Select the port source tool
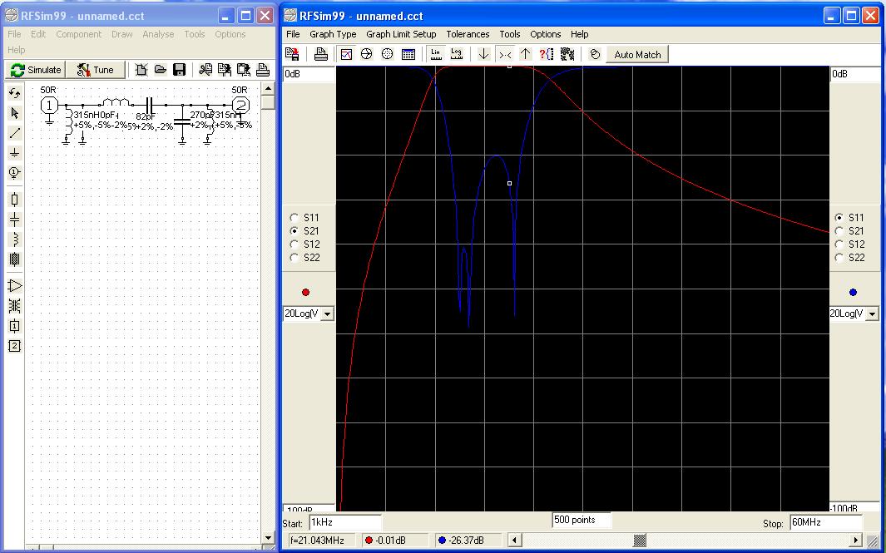Image resolution: width=886 pixels, height=553 pixels. [15, 172]
